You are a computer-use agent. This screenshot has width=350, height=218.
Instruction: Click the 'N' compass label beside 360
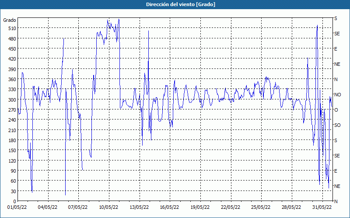pyautogui.click(x=336, y=79)
